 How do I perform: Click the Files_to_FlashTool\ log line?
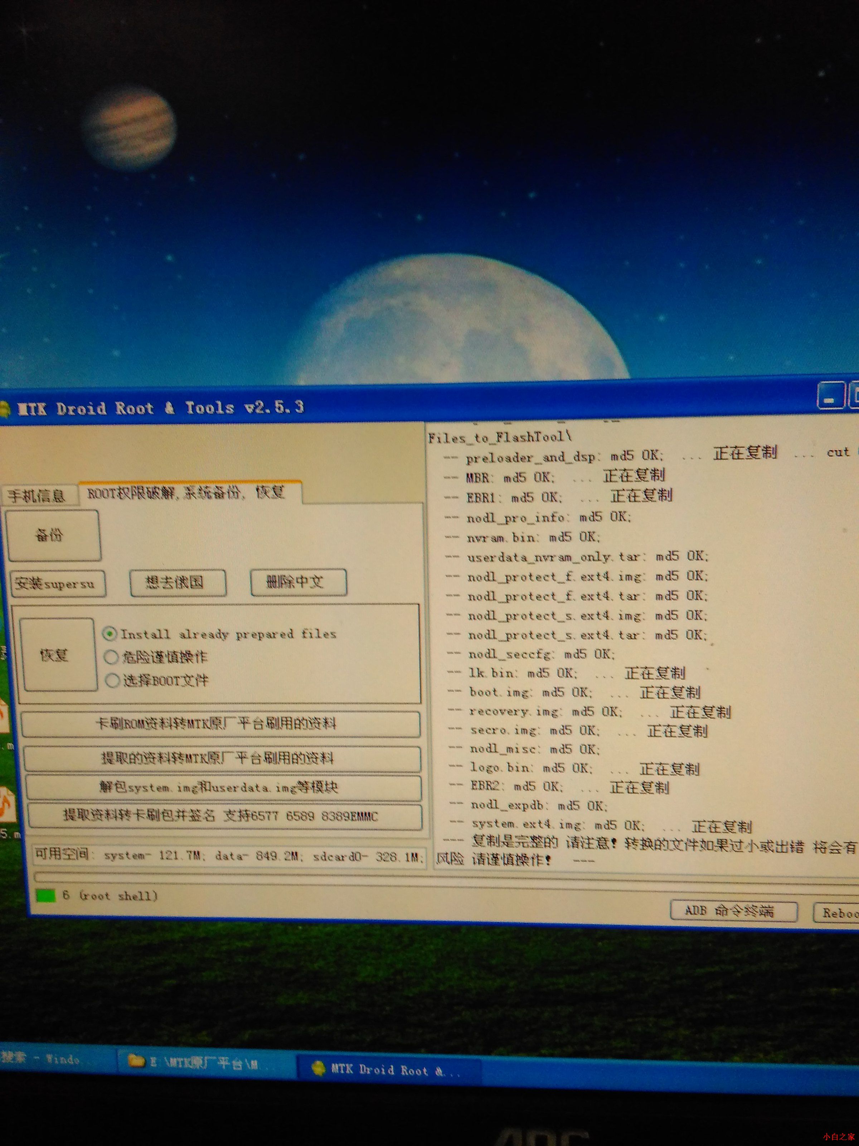click(x=500, y=438)
